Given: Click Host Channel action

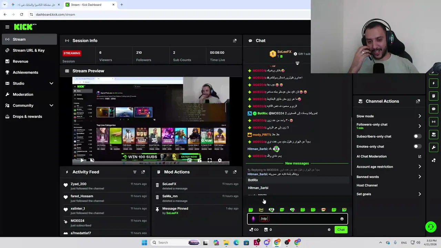Looking at the screenshot, I should [x=367, y=185].
